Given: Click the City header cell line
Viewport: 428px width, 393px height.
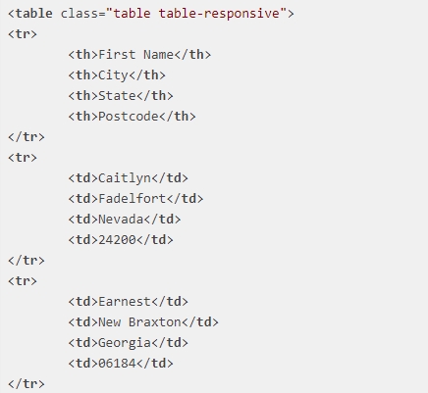Looking at the screenshot, I should click(117, 75).
